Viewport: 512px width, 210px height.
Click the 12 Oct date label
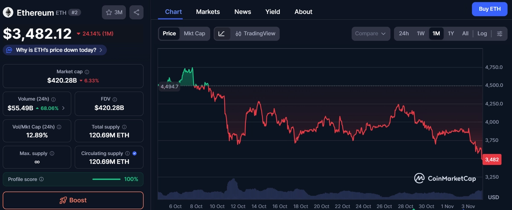coord(238,206)
